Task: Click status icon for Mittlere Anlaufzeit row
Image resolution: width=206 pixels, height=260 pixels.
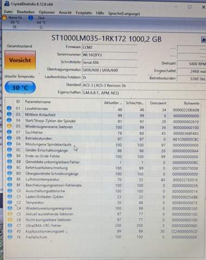Action: (x=9, y=114)
